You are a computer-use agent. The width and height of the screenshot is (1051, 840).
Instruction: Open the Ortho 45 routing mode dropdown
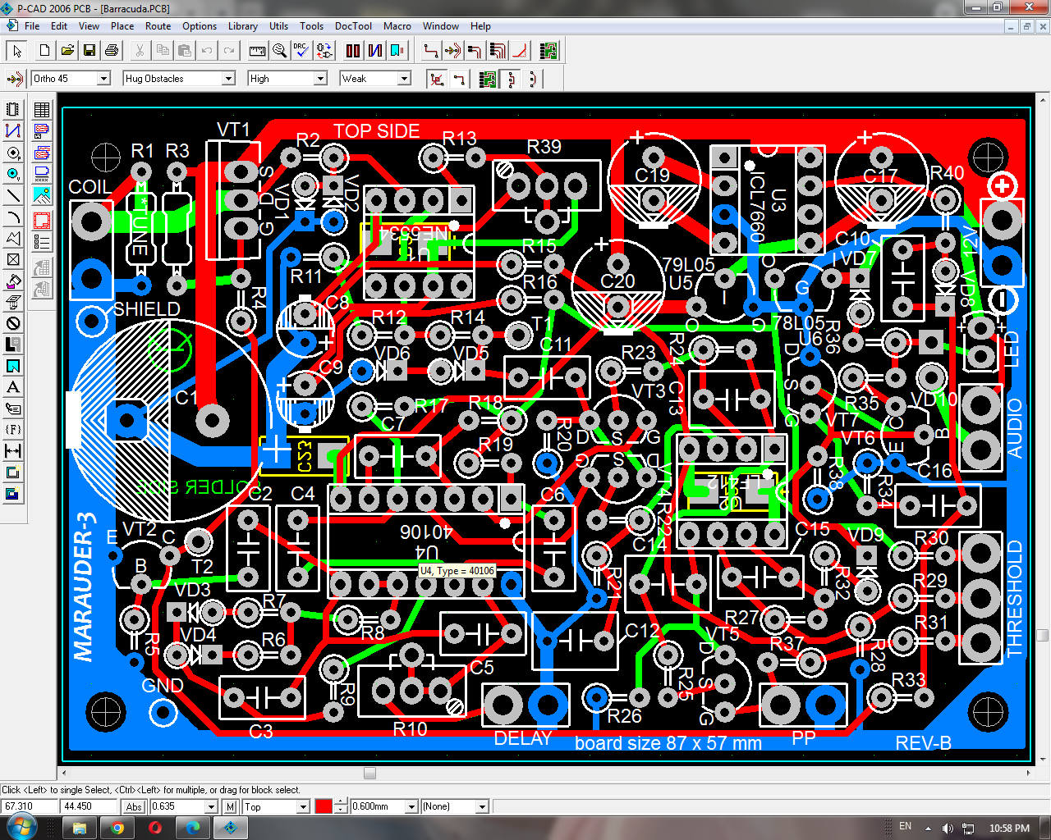pos(103,79)
